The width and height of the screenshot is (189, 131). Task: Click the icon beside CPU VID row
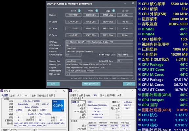[139, 120]
